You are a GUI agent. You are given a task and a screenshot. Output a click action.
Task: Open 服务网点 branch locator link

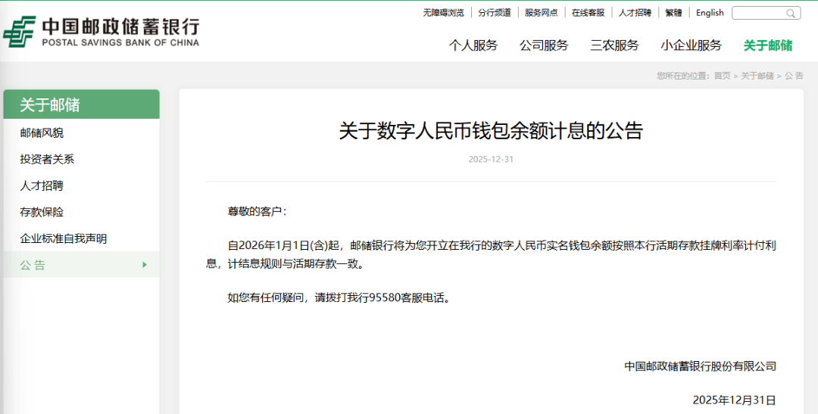click(x=541, y=13)
